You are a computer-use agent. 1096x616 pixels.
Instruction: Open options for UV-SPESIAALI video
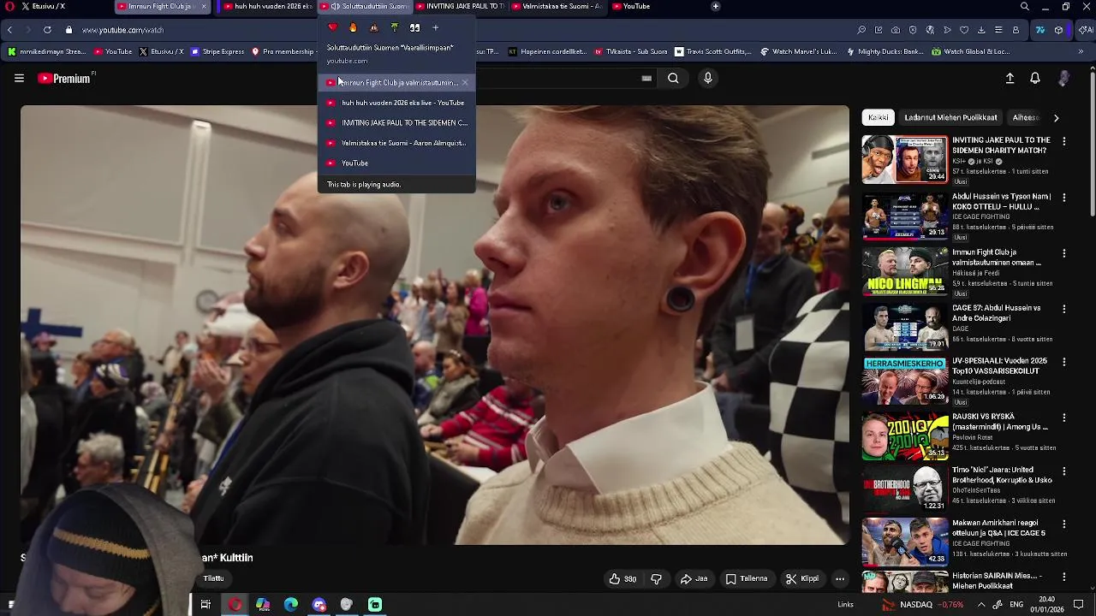(x=1064, y=363)
